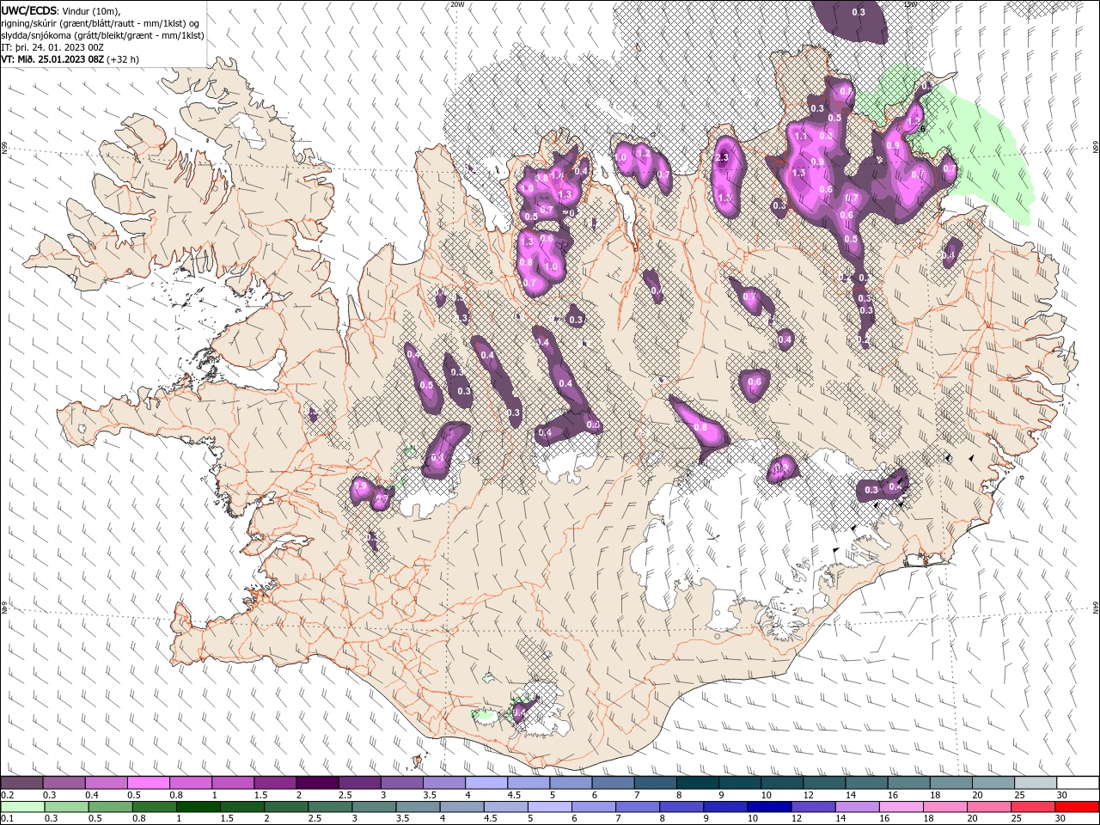Click the light lavender 4 swatch in upper legend row
The width and height of the screenshot is (1100, 825).
point(486,783)
